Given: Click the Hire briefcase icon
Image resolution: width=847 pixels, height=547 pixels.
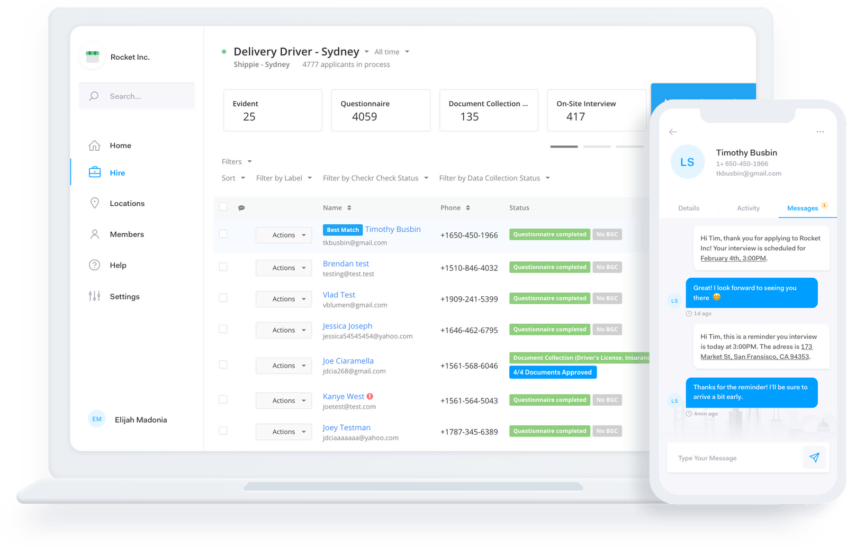Looking at the screenshot, I should pos(95,172).
